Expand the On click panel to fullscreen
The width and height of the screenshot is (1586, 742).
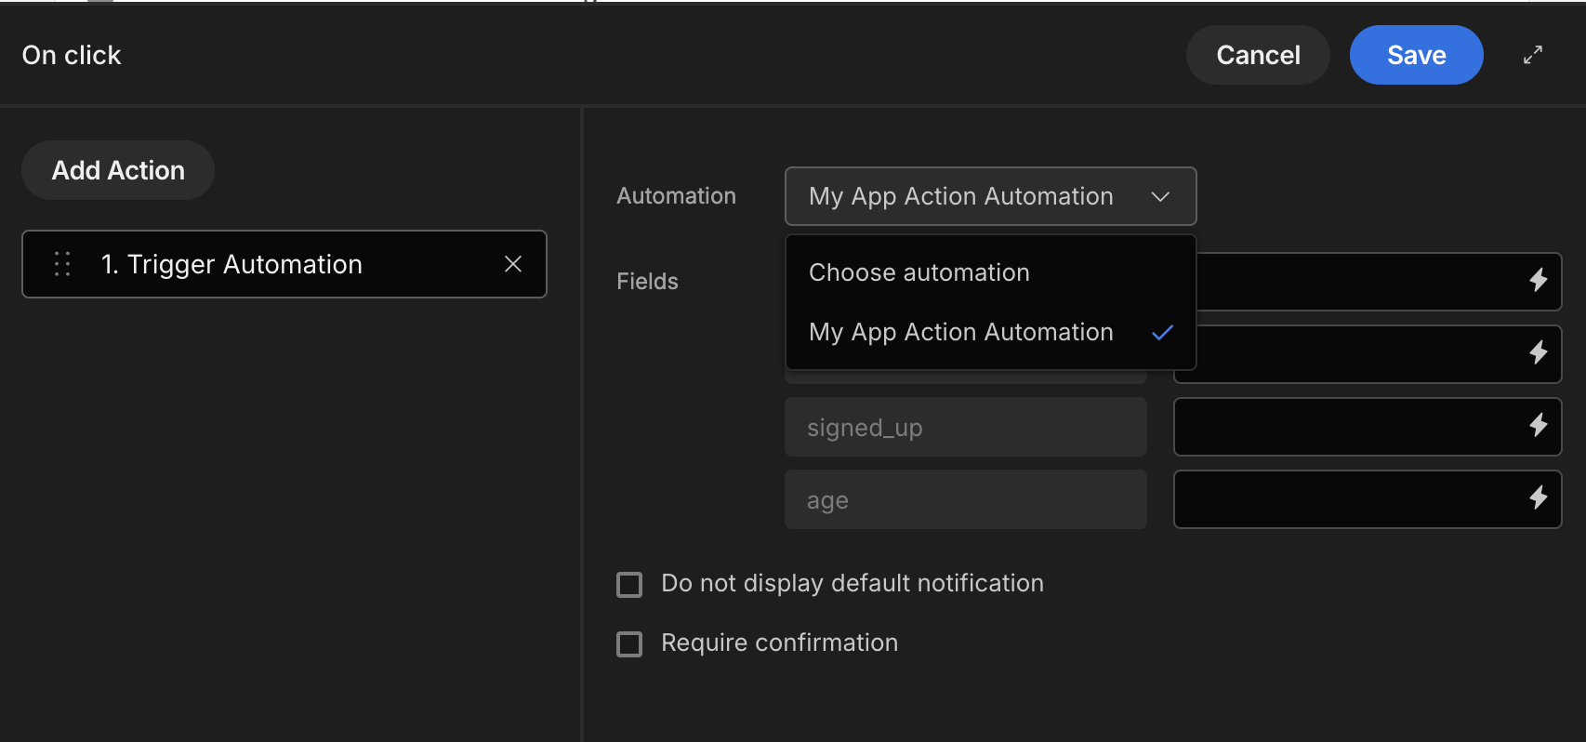click(1532, 55)
